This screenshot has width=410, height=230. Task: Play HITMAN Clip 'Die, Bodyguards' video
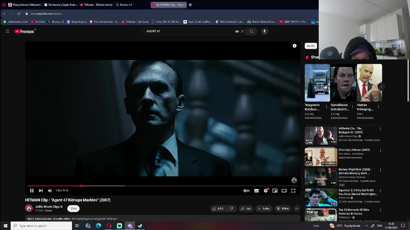[x=321, y=135]
